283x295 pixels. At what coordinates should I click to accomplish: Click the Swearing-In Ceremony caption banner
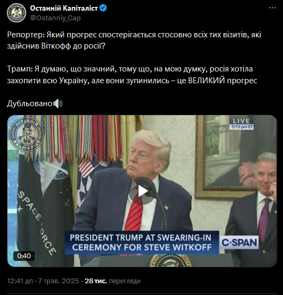142,243
